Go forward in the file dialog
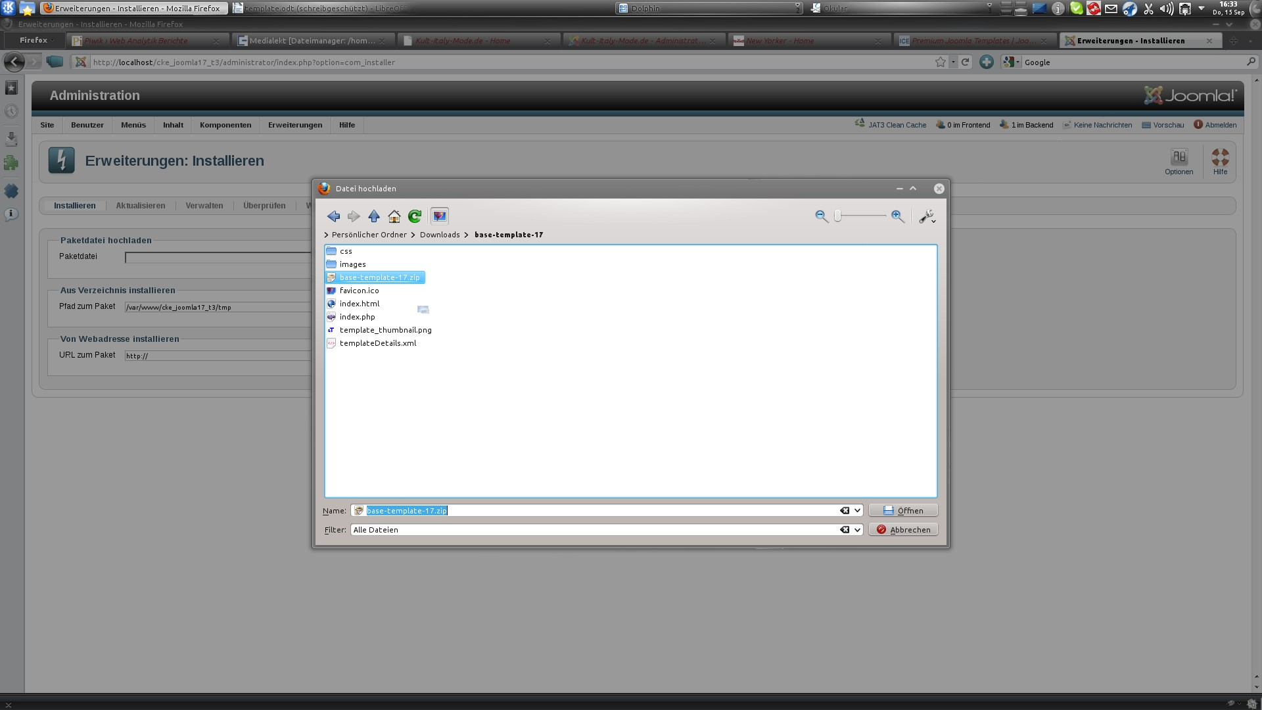 pos(354,216)
